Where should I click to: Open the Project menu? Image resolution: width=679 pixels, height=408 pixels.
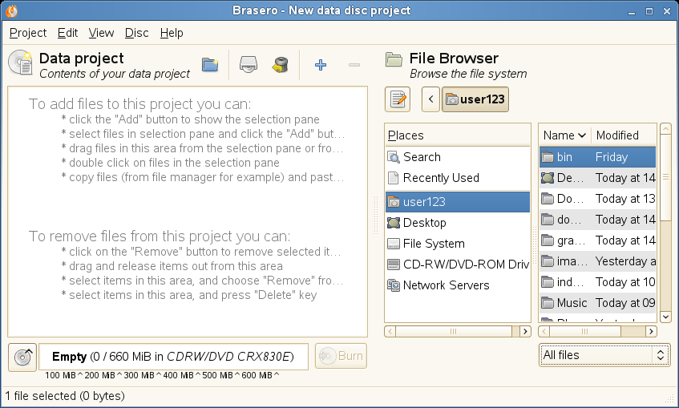click(28, 33)
